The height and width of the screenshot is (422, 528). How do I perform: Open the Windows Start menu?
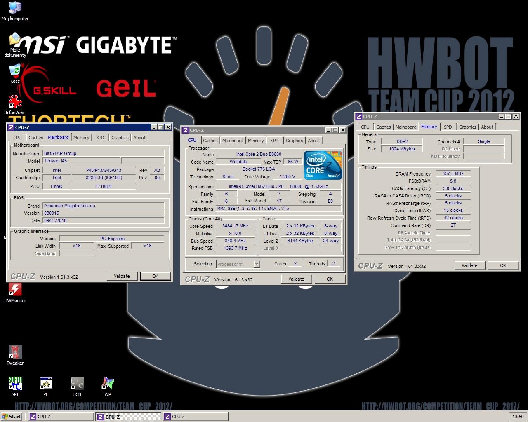coord(12,417)
